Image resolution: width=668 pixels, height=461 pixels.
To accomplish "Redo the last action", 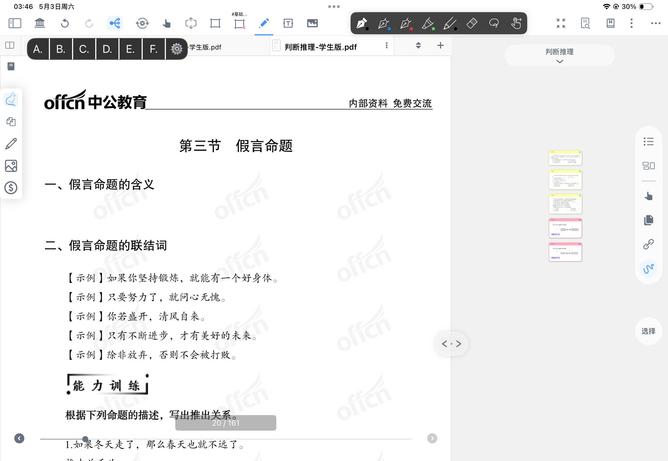I will [x=89, y=23].
